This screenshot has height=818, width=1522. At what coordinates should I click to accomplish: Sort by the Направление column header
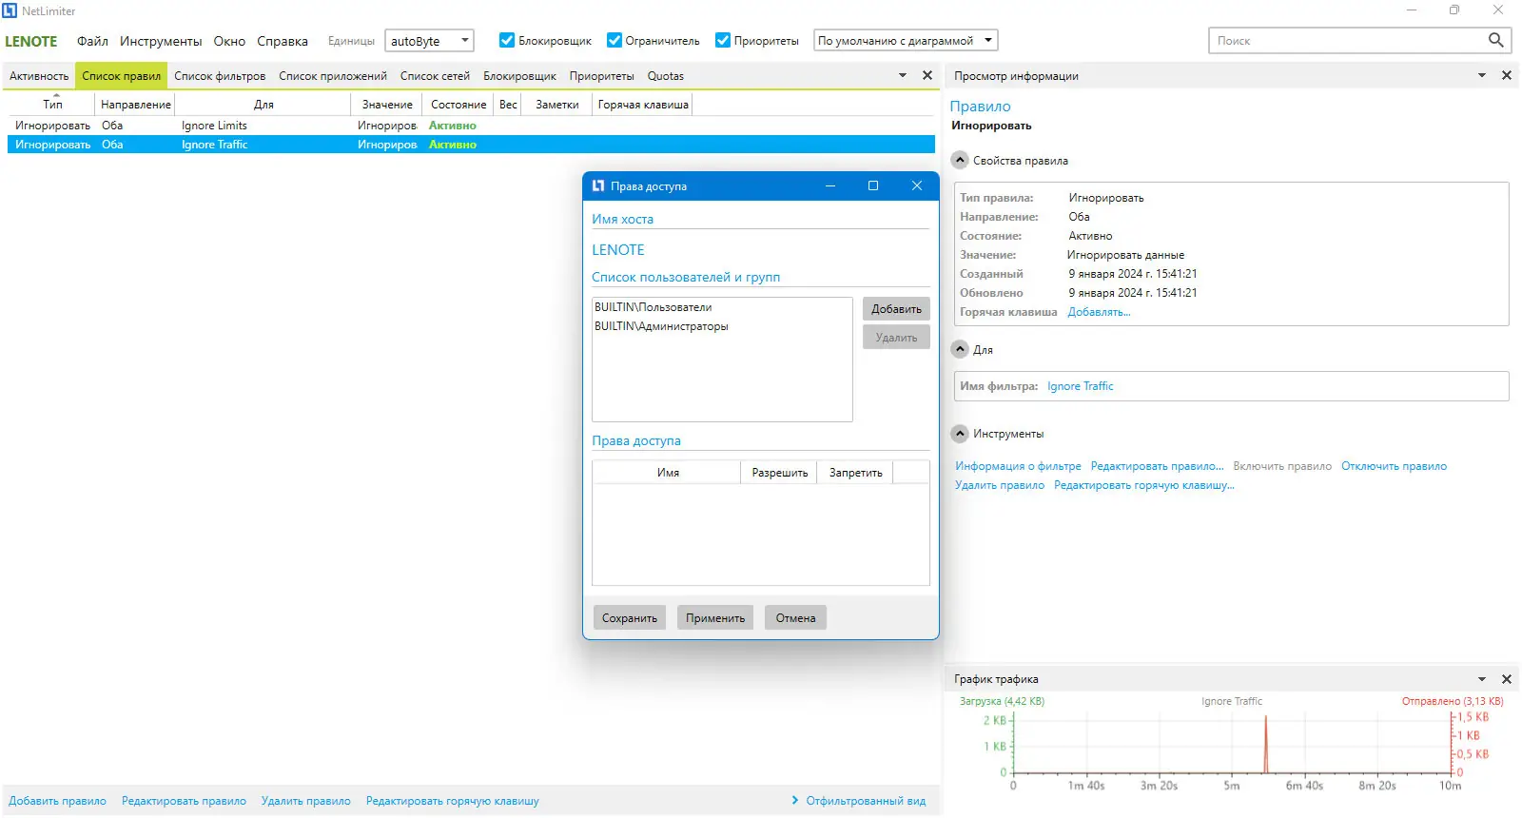(136, 105)
